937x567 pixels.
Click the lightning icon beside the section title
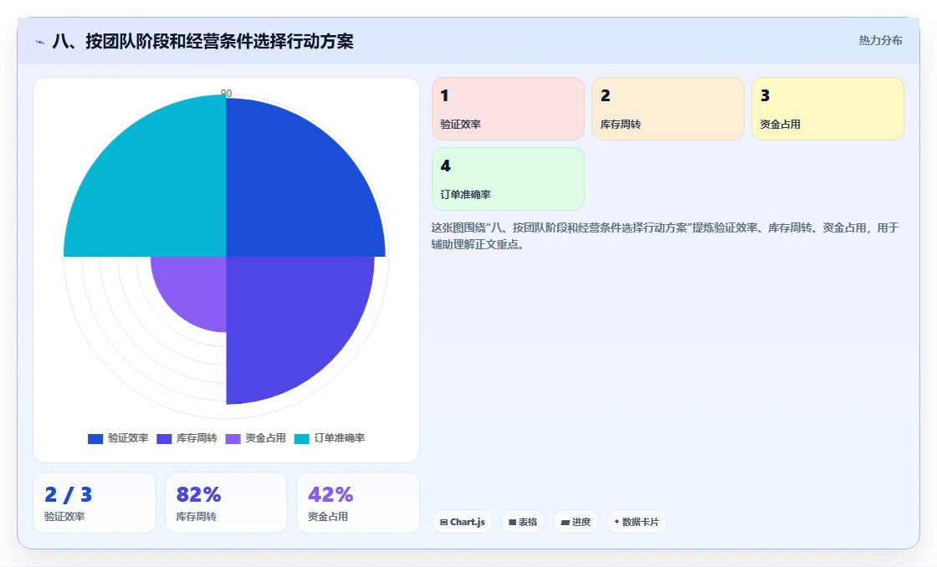[40, 42]
